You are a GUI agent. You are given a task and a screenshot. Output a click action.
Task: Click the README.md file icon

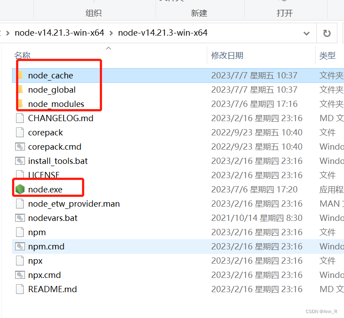20,289
